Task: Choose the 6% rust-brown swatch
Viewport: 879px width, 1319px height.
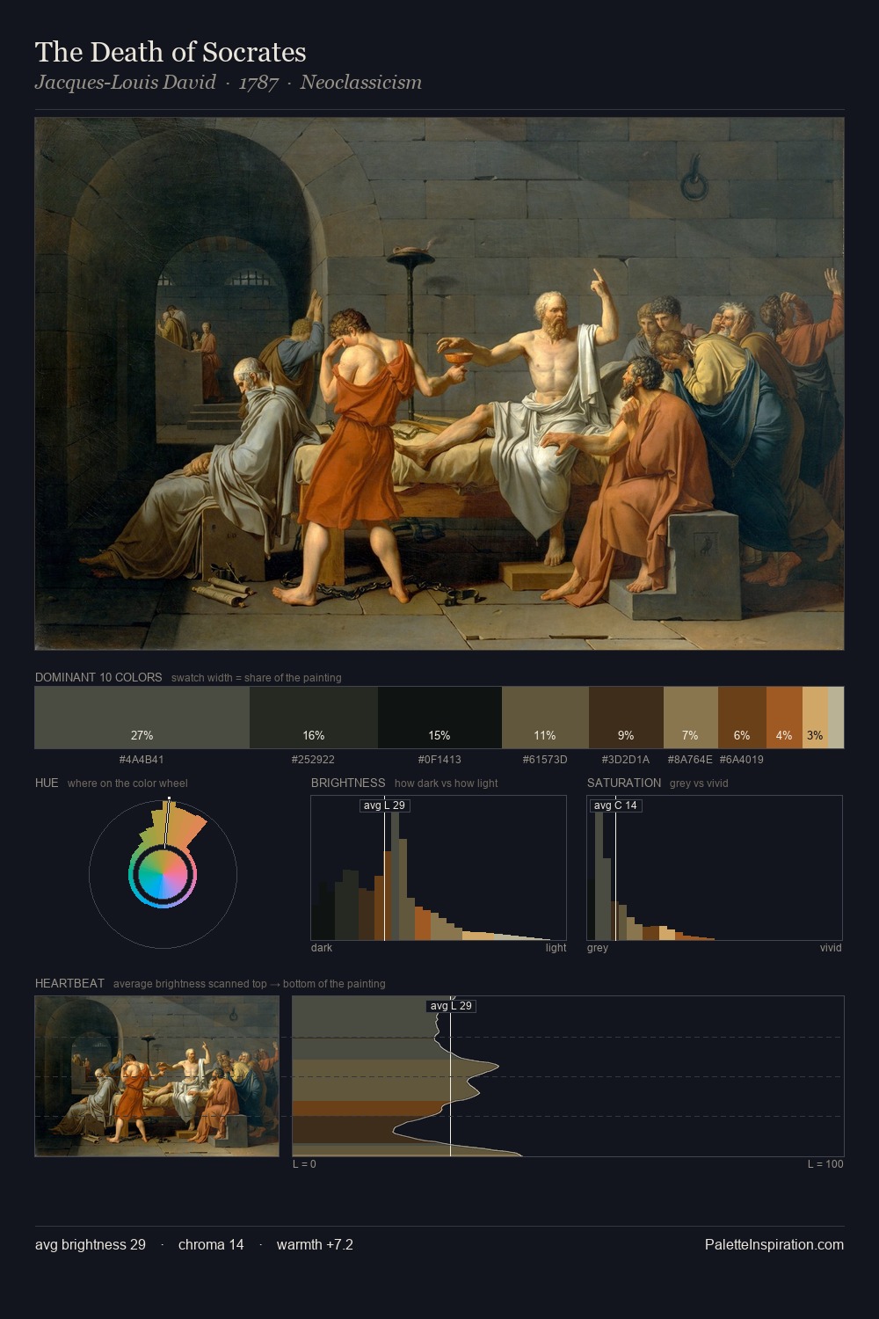Action: tap(742, 718)
